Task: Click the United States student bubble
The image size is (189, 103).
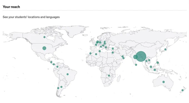Action: click(44, 48)
